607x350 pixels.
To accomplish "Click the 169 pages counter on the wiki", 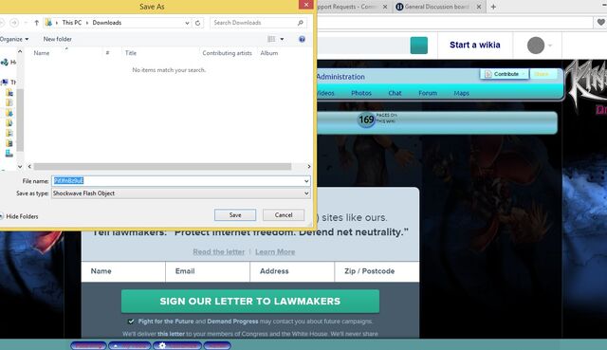I will (366, 120).
